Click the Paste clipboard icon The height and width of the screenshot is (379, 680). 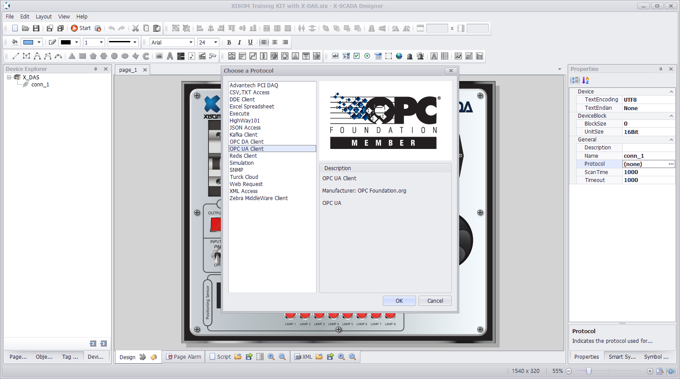[157, 28]
